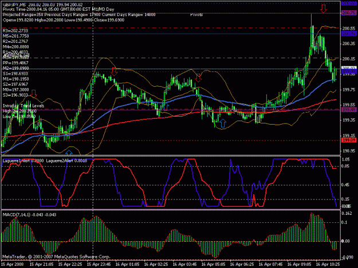Select the red down arrow beside S3=196.9033

[x=34, y=93]
